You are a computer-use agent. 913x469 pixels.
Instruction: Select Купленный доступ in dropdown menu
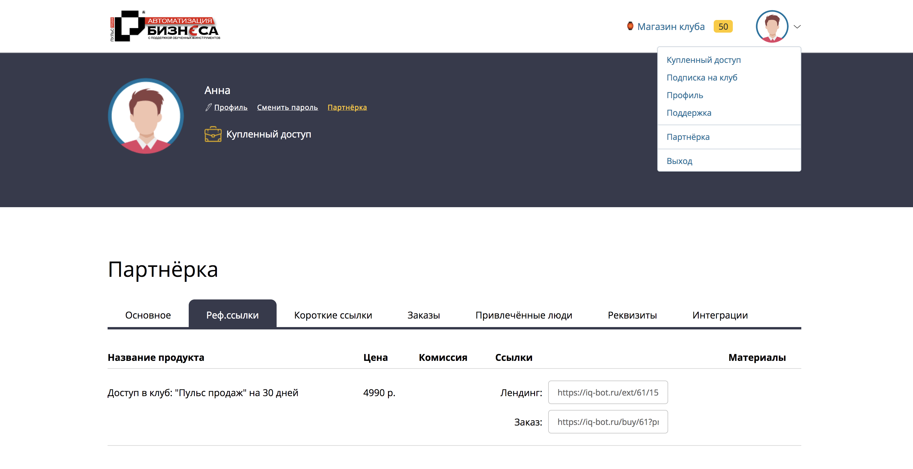coord(703,60)
